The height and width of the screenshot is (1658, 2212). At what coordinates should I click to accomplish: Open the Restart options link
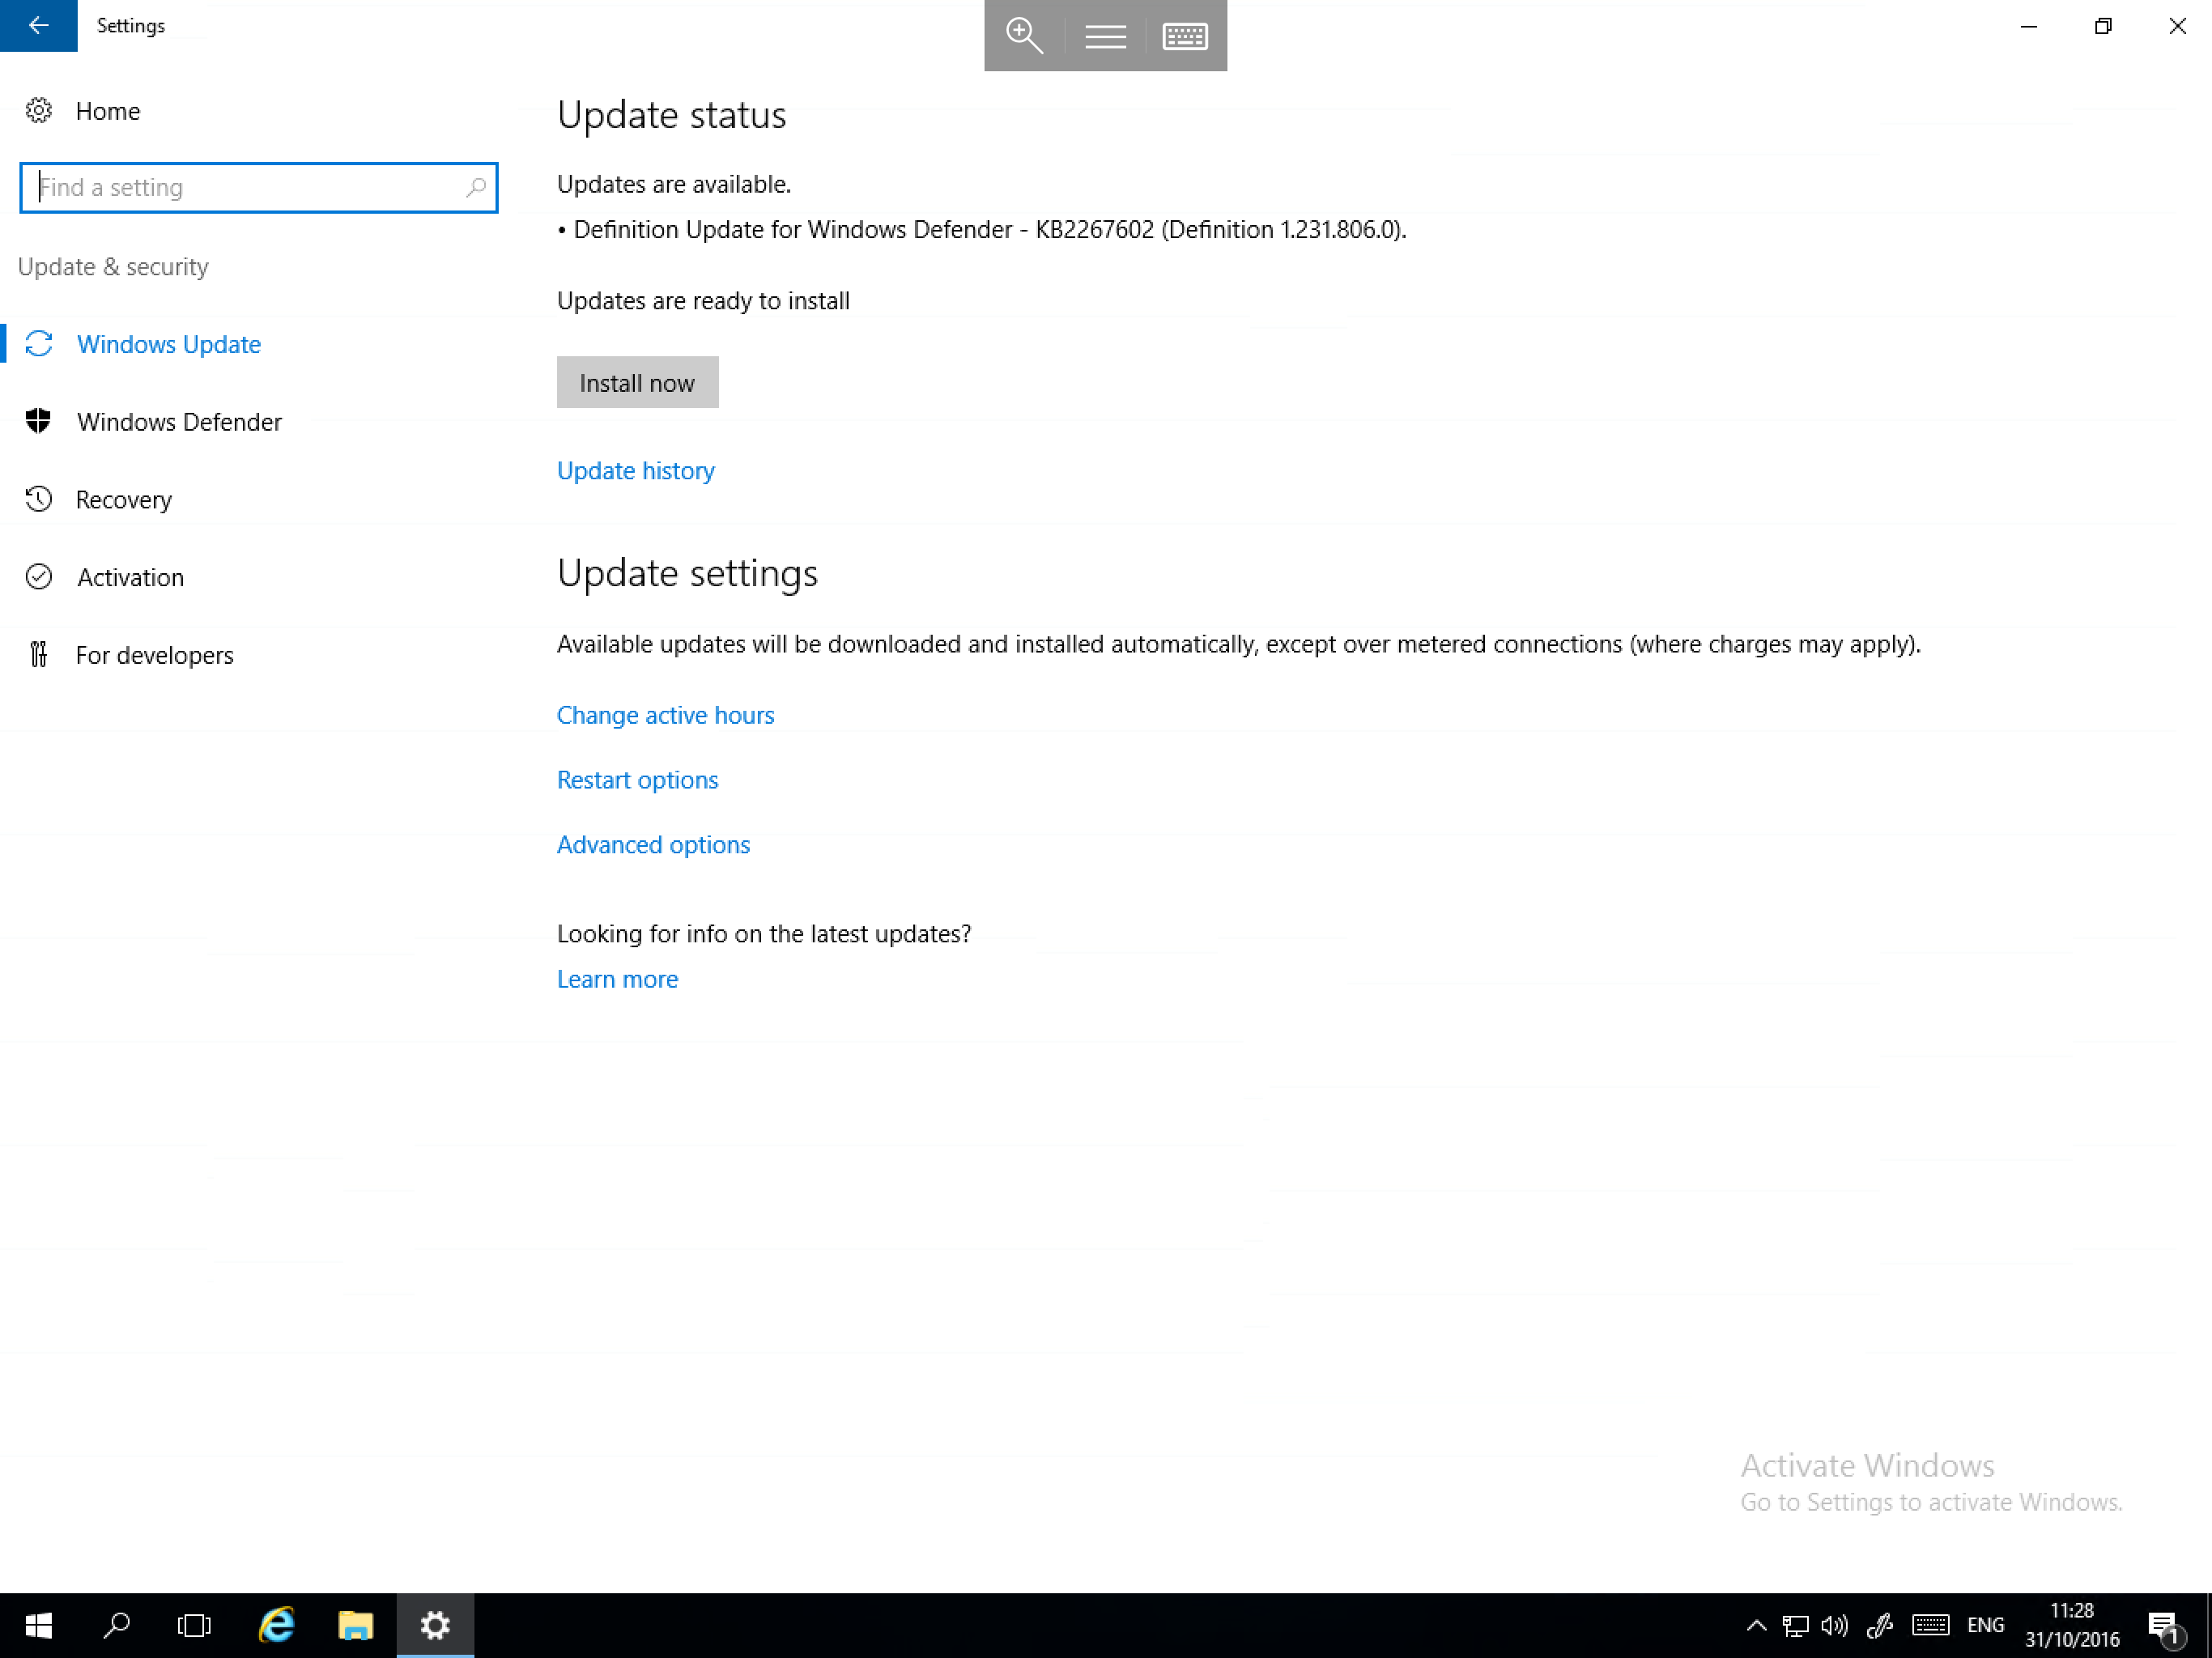point(637,780)
